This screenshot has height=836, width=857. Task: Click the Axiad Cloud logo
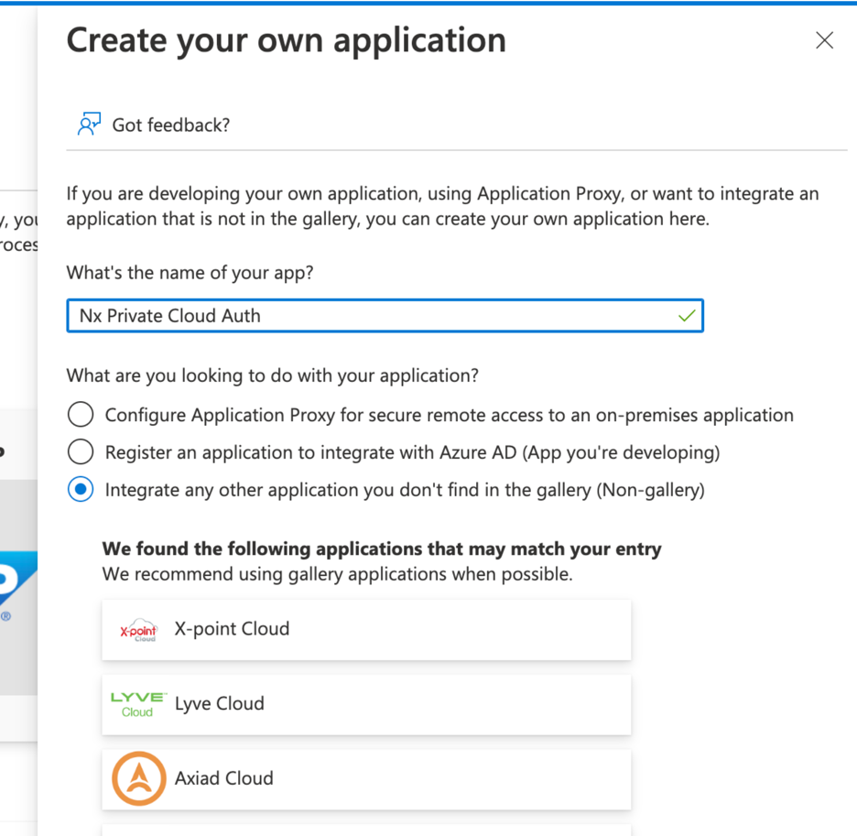139,779
